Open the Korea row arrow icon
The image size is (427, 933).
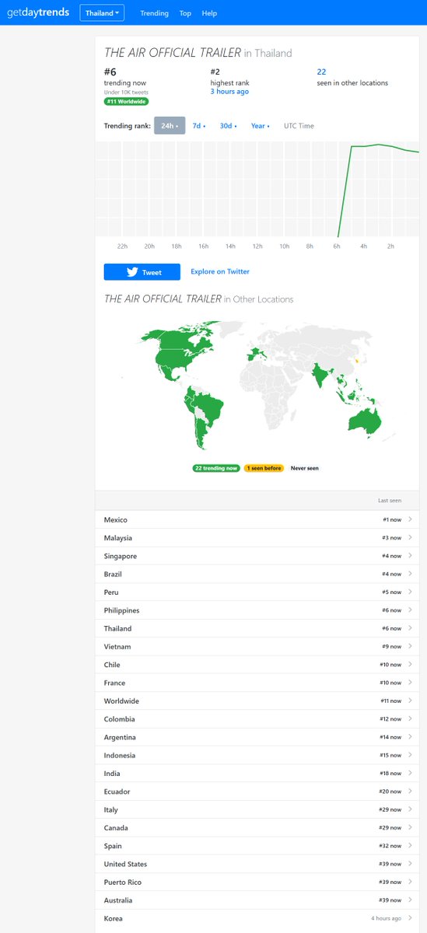click(410, 919)
